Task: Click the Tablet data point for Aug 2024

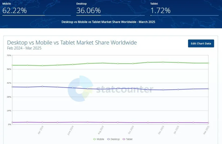Action: click(x=103, y=122)
